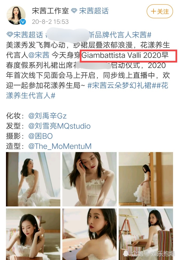
Task: View photo with telescope and striped chair
Action: (146, 234)
